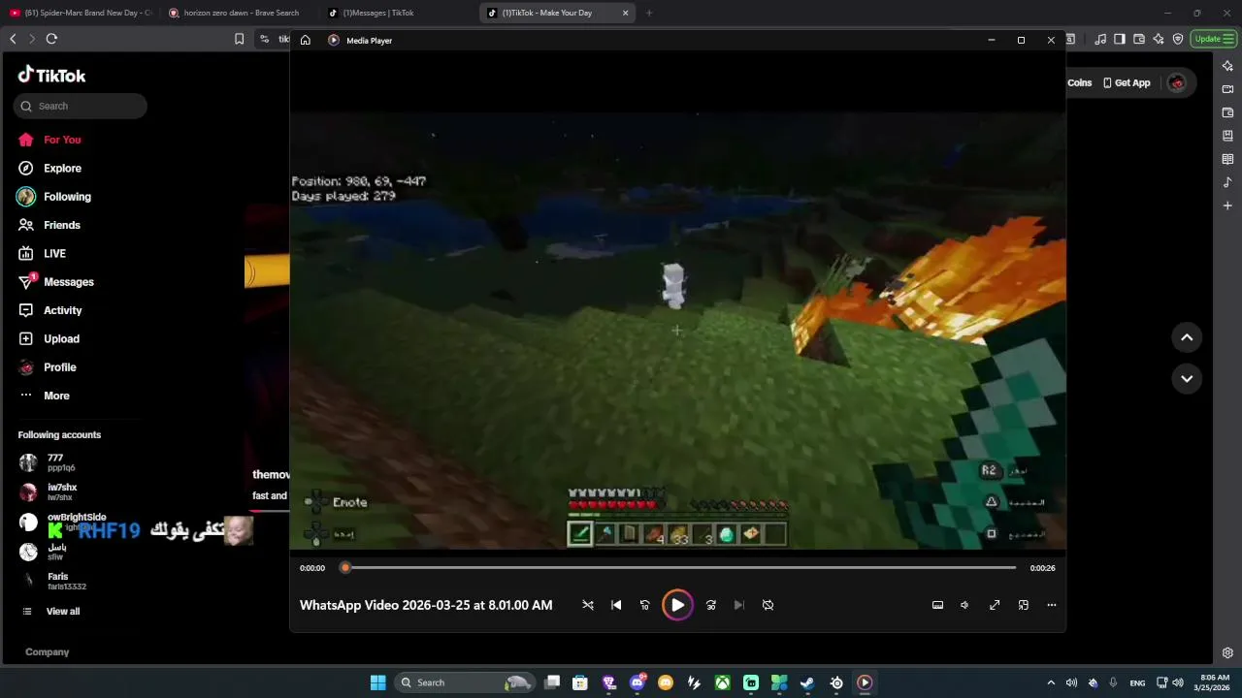Viewport: 1242px width, 698px height.
Task: Open a new browser tab
Action: tap(649, 13)
